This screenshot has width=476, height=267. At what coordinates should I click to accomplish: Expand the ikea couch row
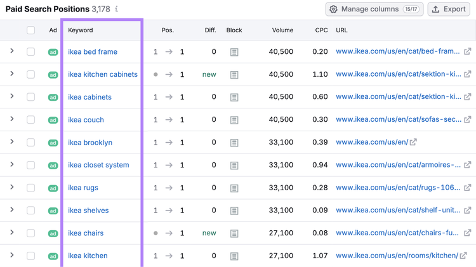(12, 119)
